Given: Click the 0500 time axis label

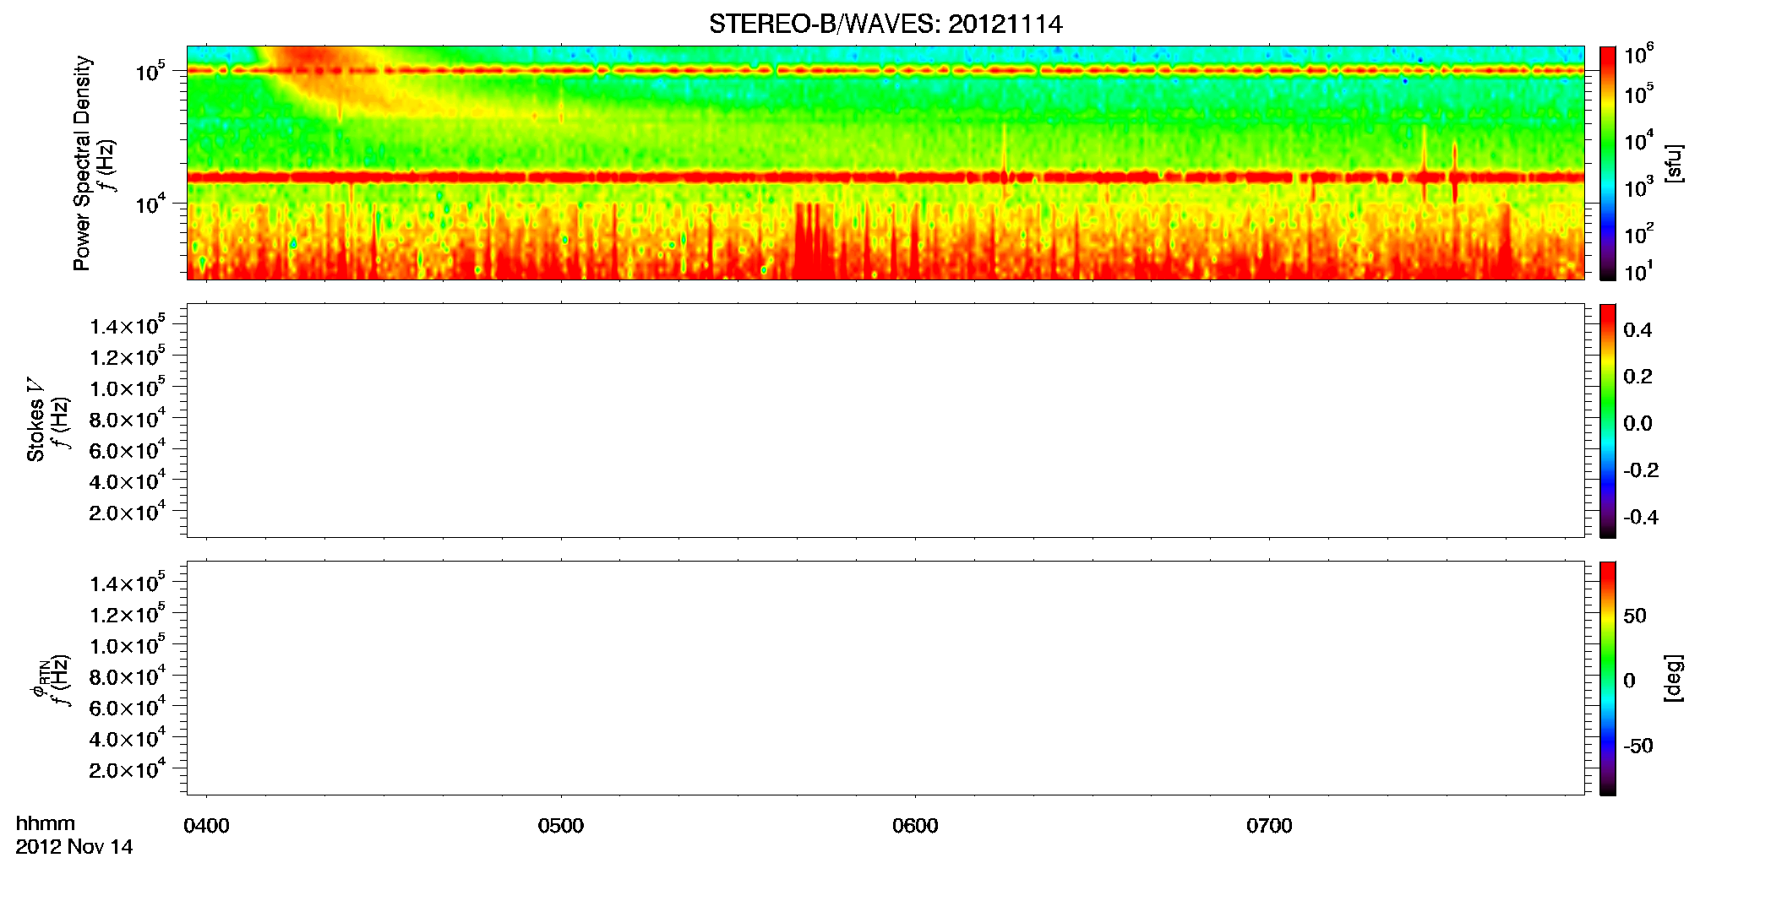Looking at the screenshot, I should (561, 826).
